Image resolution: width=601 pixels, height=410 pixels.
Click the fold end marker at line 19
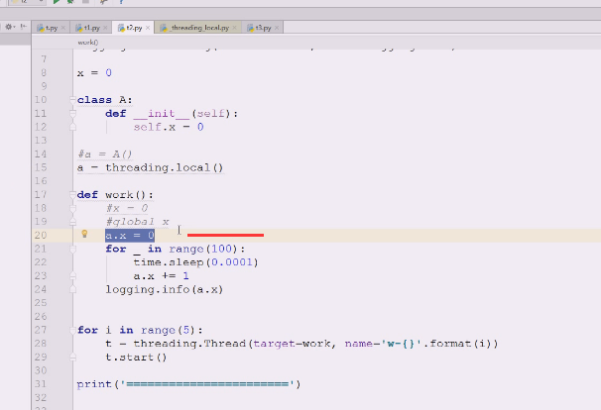[72, 222]
